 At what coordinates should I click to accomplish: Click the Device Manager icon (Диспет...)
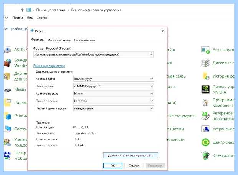pos(7,76)
